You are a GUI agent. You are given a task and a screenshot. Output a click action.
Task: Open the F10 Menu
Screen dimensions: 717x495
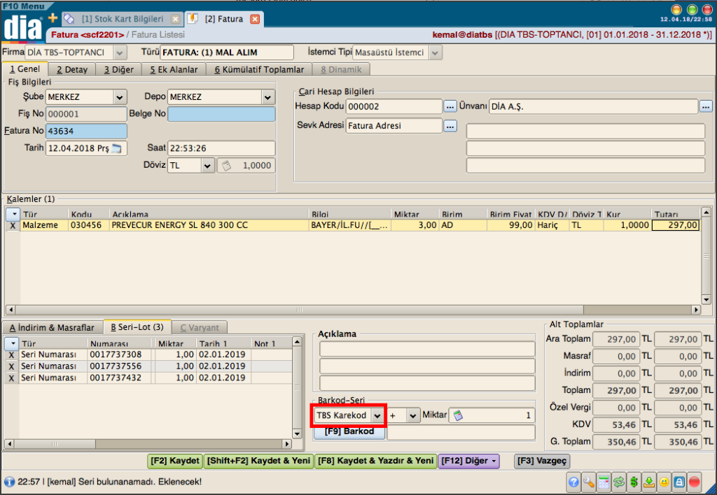(x=24, y=6)
